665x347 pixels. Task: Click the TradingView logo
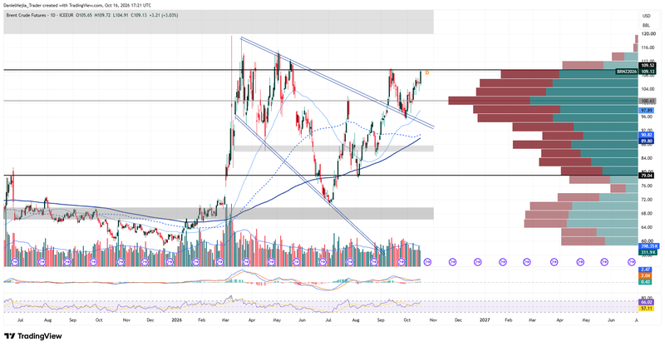point(33,336)
